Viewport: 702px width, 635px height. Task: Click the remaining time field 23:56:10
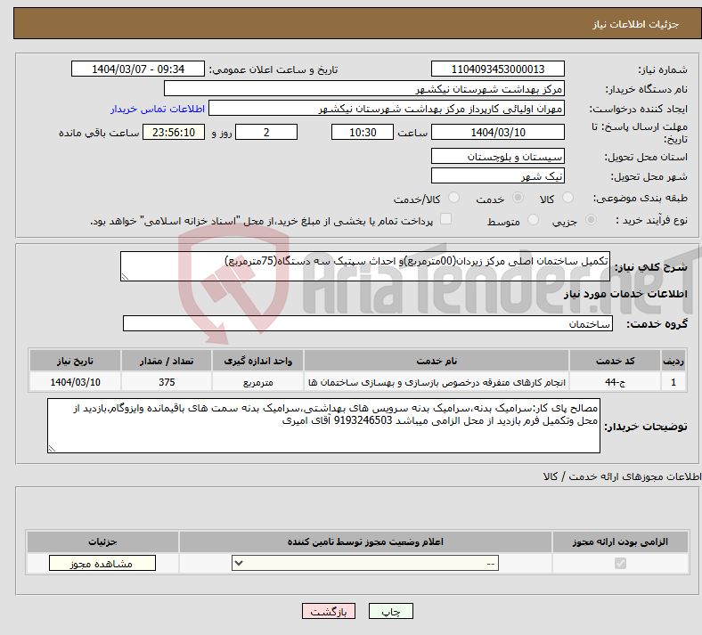click(174, 132)
